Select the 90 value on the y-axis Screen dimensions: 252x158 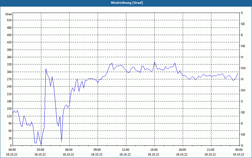point(10,124)
